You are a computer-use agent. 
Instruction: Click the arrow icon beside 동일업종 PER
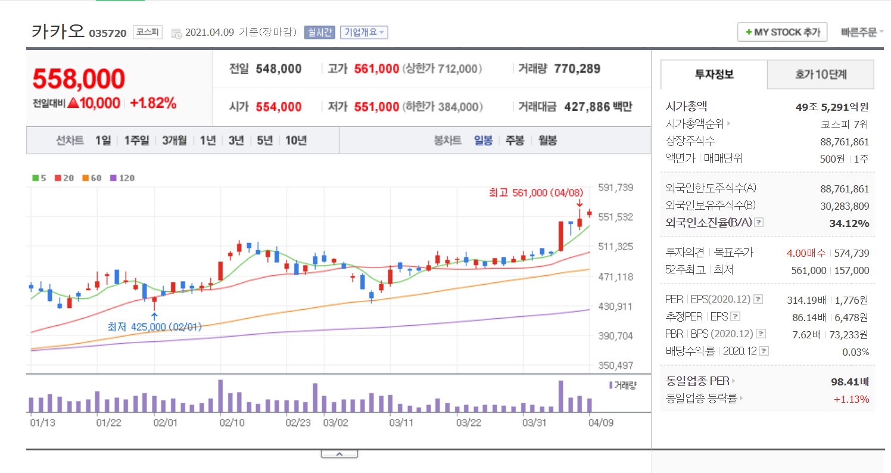pos(734,381)
